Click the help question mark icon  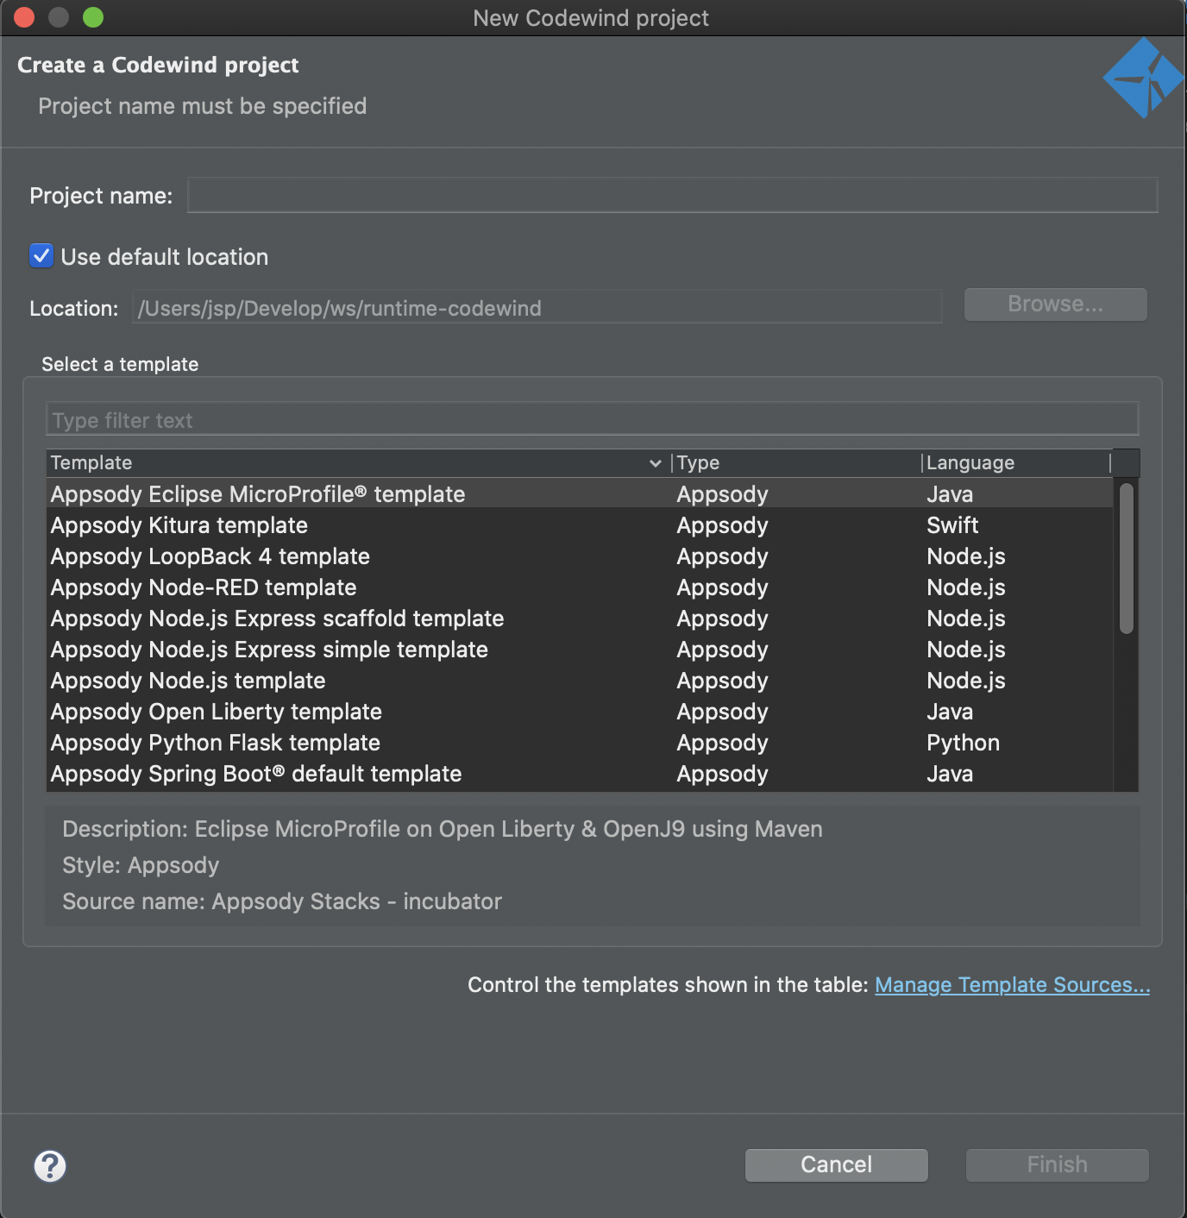(x=50, y=1166)
